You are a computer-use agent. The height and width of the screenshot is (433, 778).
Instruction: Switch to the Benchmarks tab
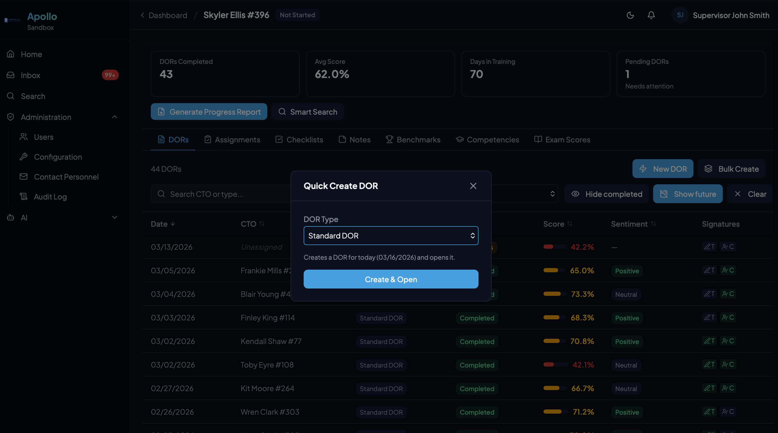tap(413, 140)
